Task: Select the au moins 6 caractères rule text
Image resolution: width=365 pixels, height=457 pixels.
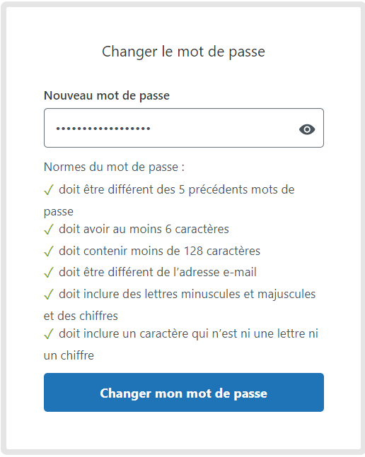Action: tap(144, 229)
